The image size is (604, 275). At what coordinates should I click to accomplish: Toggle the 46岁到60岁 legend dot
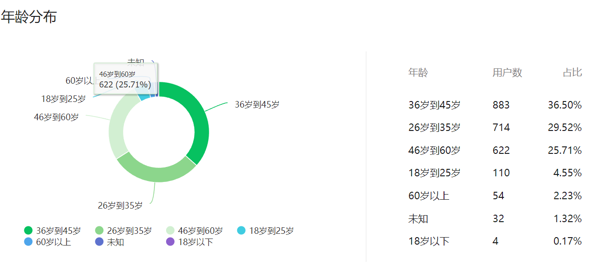point(170,231)
